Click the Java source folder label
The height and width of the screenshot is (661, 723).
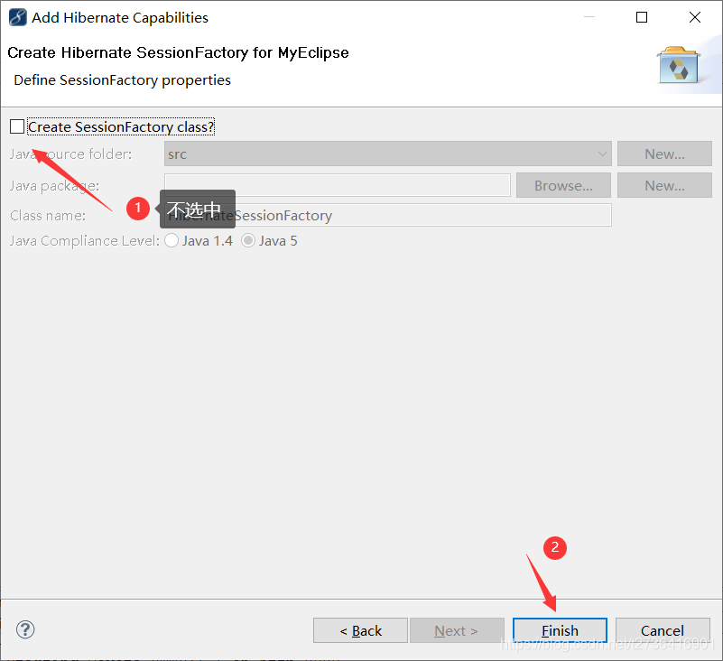coord(70,154)
